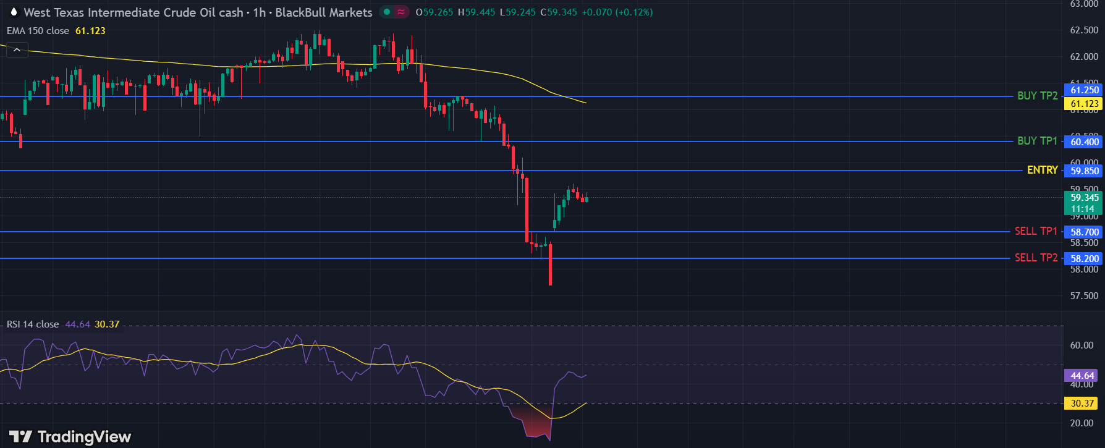Screen dimensions: 1105x448
Task: Select the yellow ENTRY line label
Action: [1042, 170]
